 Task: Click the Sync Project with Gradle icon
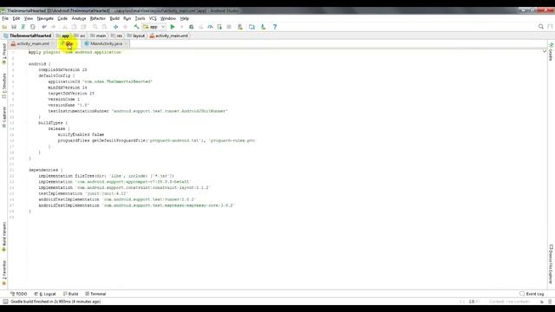tap(251, 27)
